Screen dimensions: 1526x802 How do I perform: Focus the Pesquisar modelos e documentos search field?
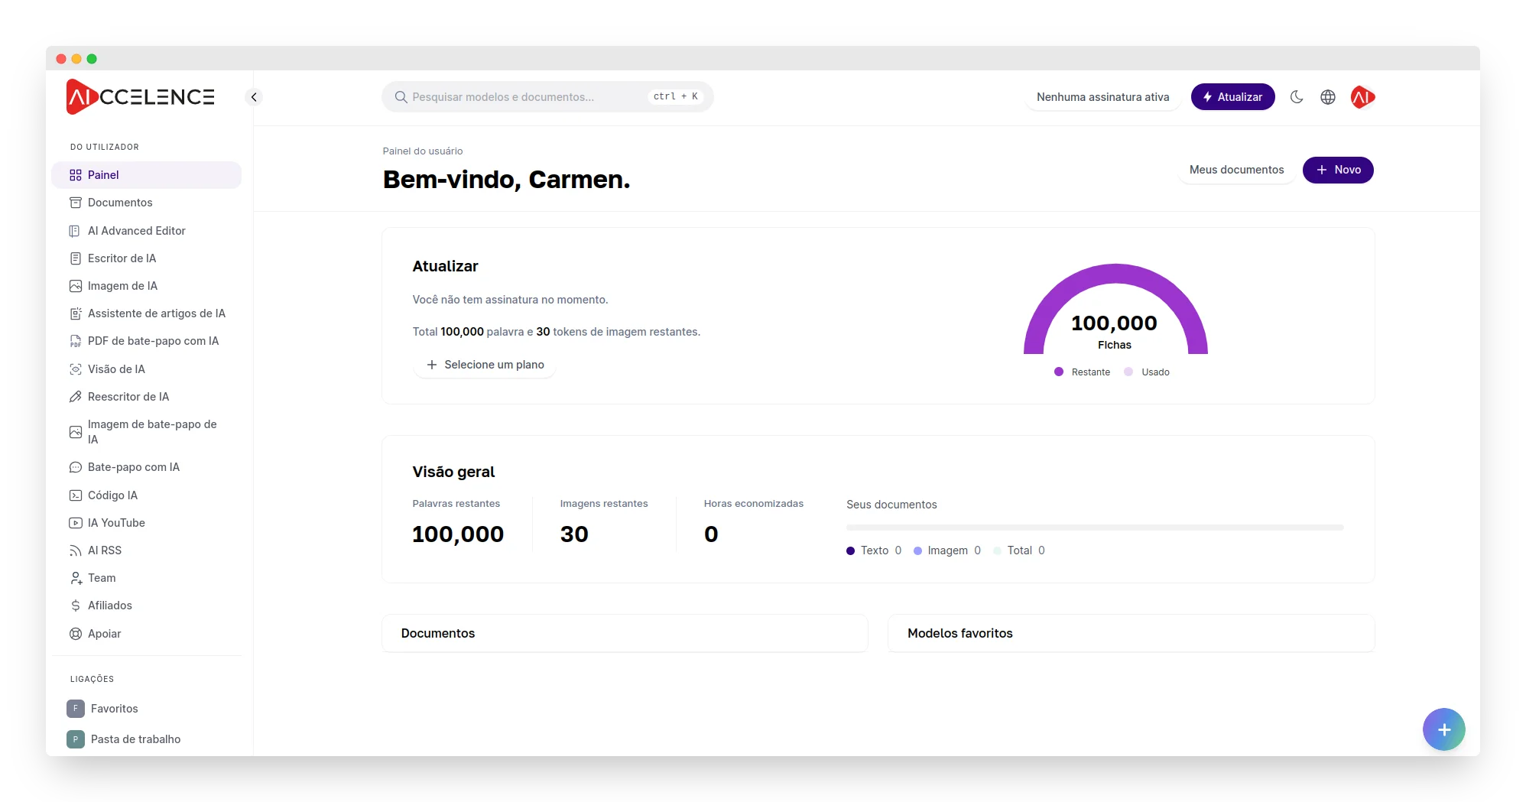(528, 97)
